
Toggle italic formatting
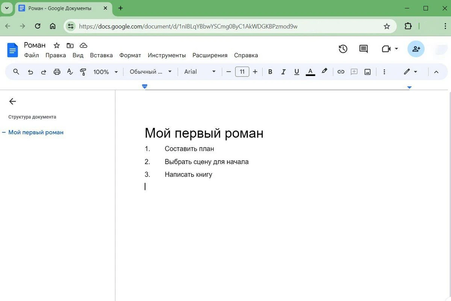click(x=283, y=72)
